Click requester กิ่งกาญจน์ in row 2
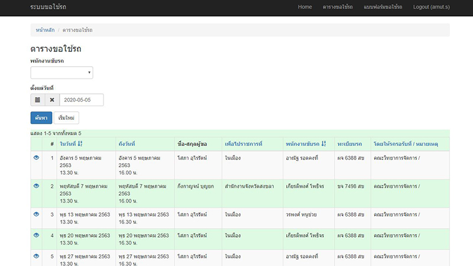The width and height of the screenshot is (473, 266). (x=196, y=186)
